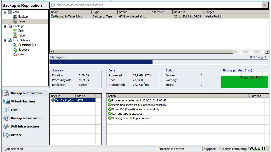Image resolution: width=271 pixels, height=152 pixels.
Task: Click the Duration column header in log
Action: click(256, 96)
